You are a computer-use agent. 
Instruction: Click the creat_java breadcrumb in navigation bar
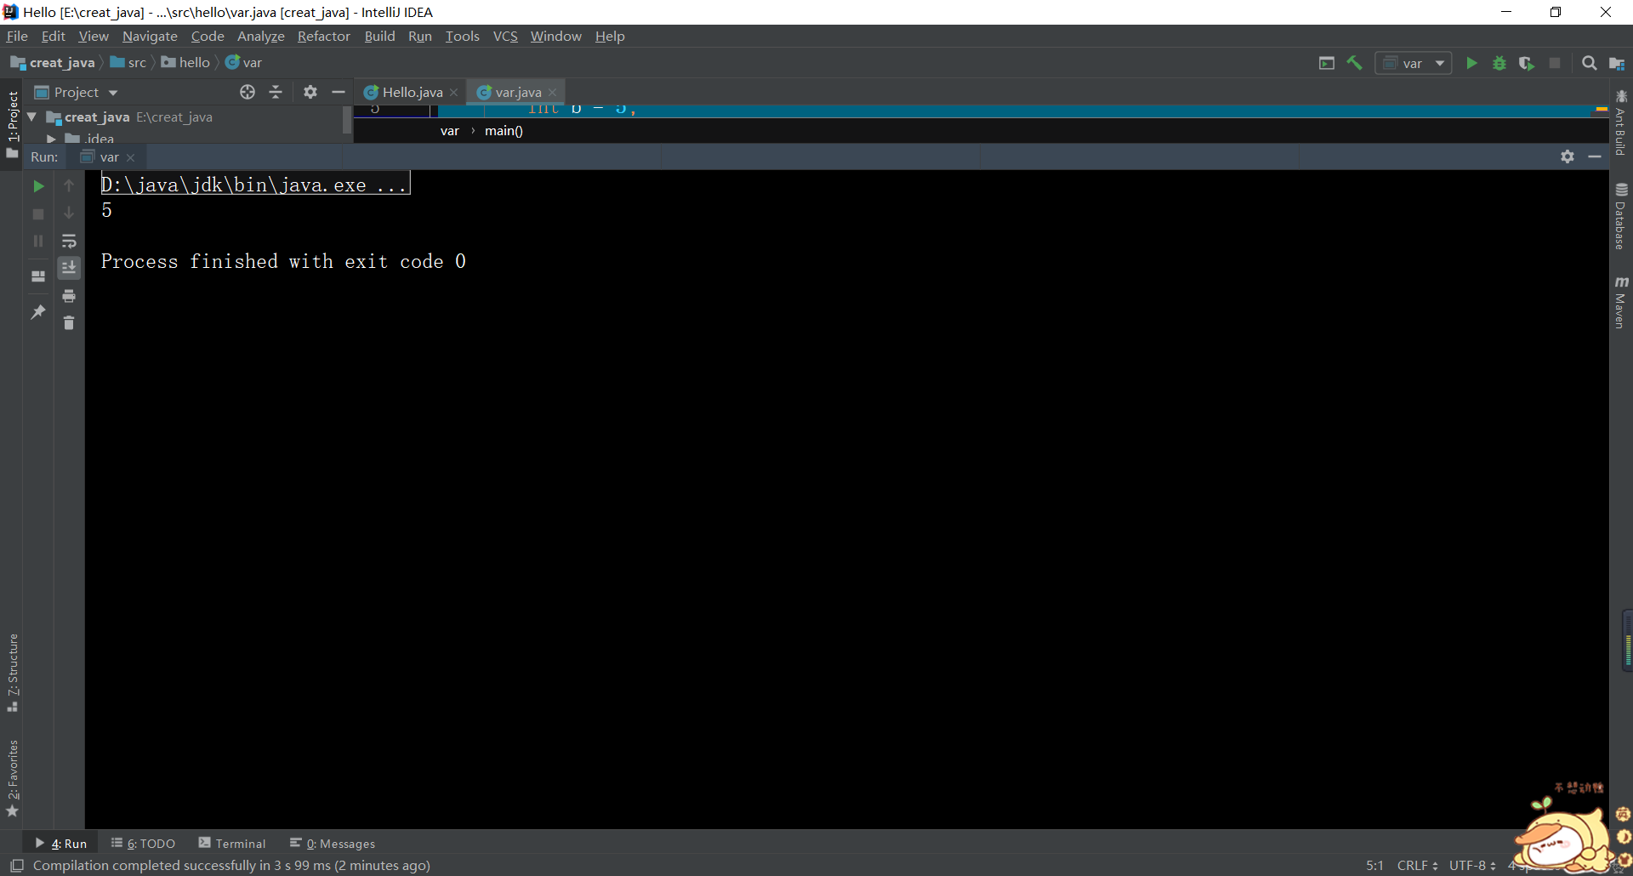(x=53, y=62)
